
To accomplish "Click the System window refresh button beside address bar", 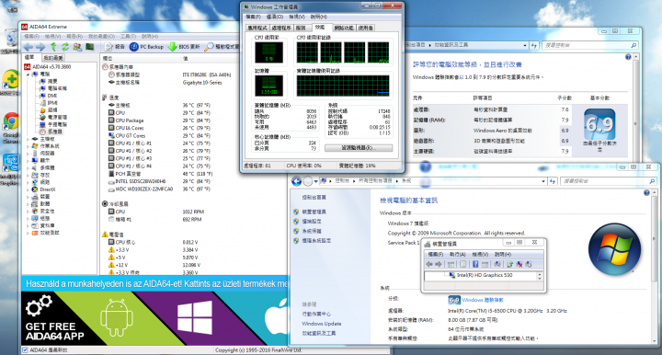I will click(x=553, y=181).
